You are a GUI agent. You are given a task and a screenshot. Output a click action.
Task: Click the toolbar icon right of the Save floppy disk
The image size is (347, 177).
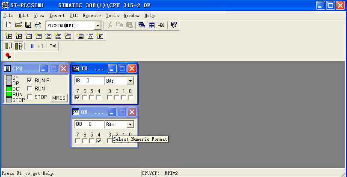coord(38,25)
